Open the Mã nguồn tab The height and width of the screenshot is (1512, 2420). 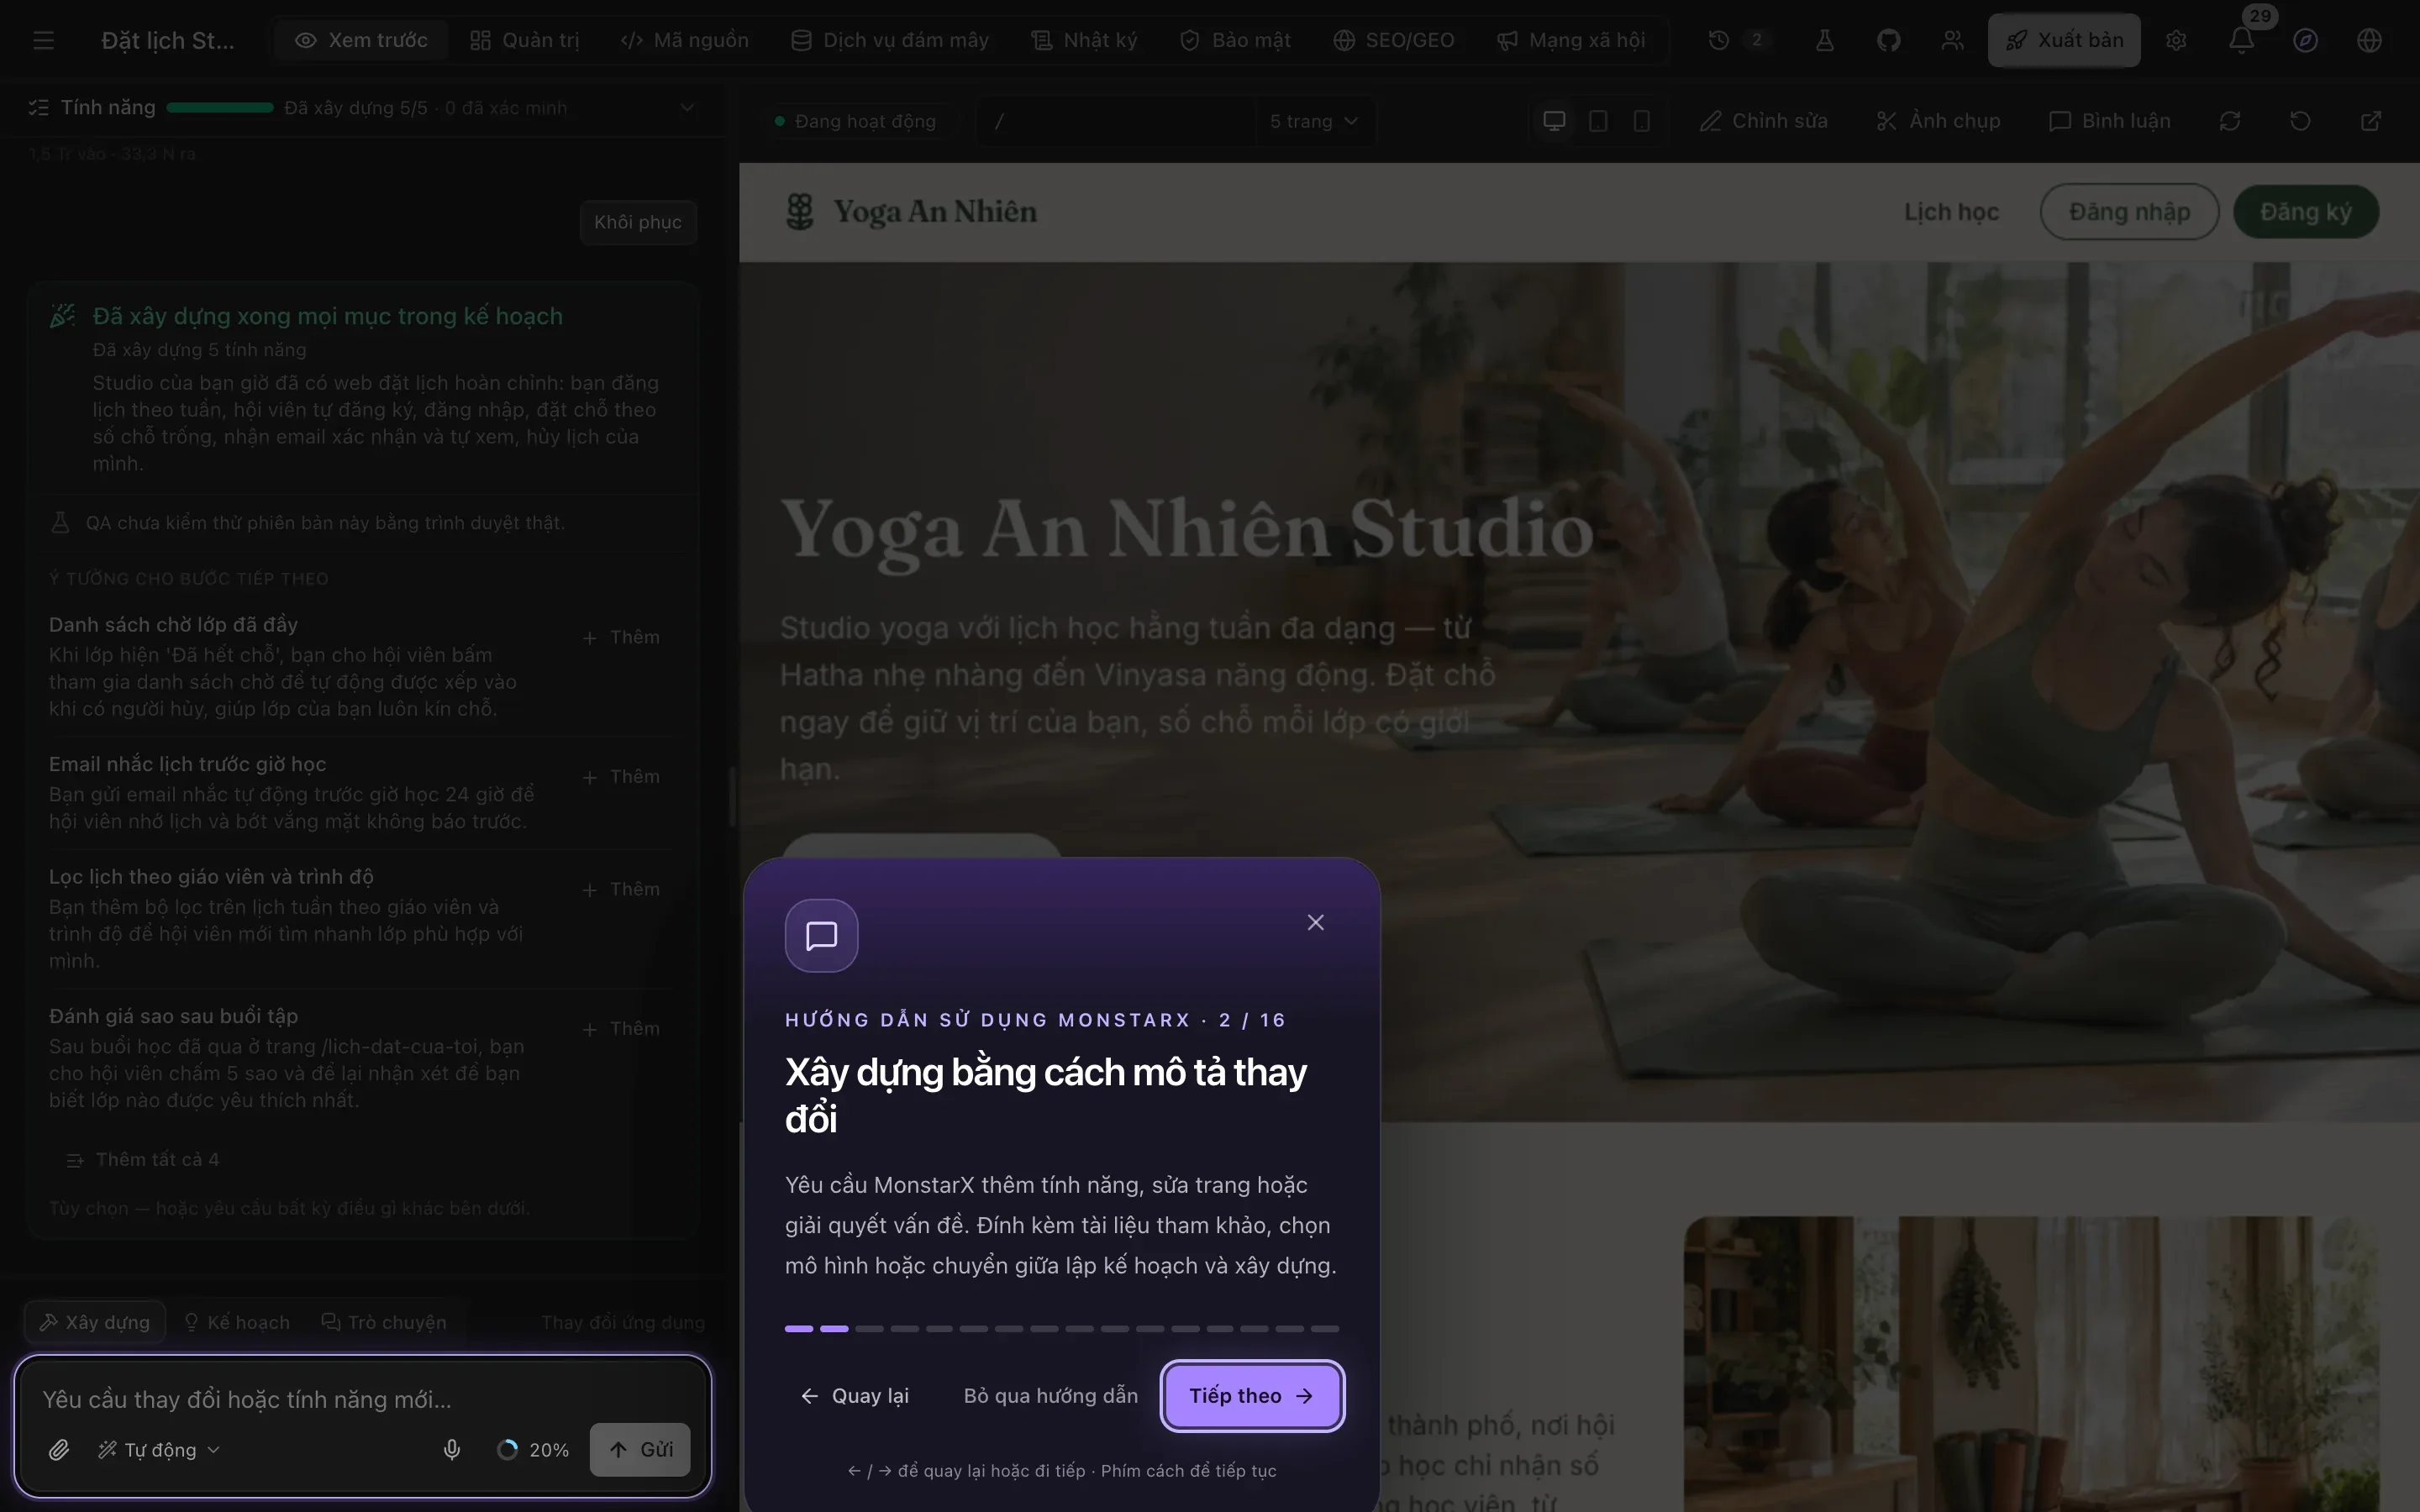[x=684, y=40]
